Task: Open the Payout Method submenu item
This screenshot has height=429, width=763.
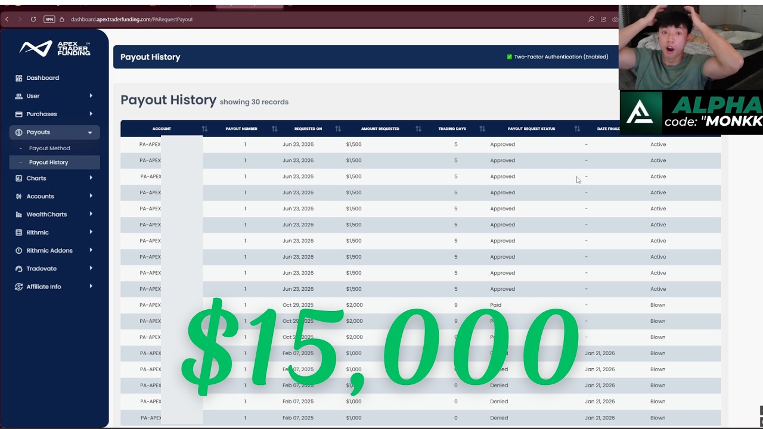Action: (49, 148)
